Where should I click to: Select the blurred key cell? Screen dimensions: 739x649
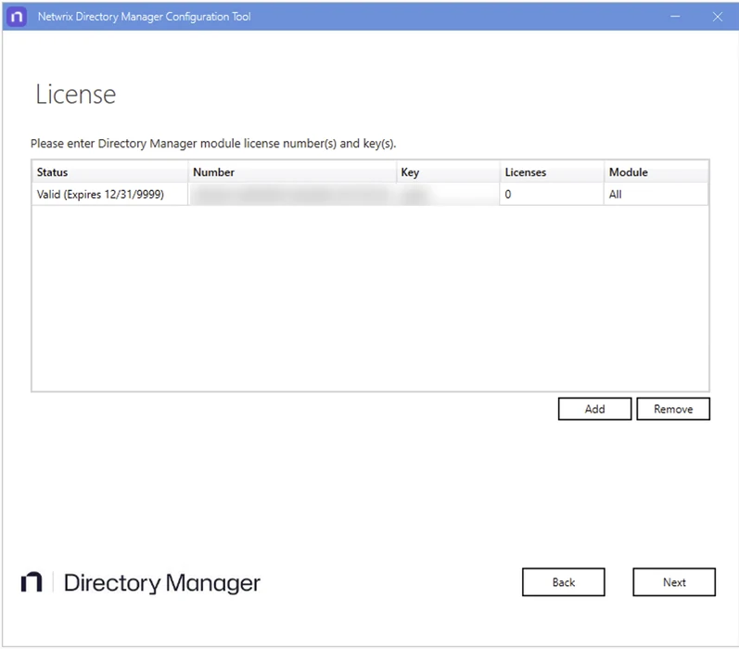coord(448,194)
